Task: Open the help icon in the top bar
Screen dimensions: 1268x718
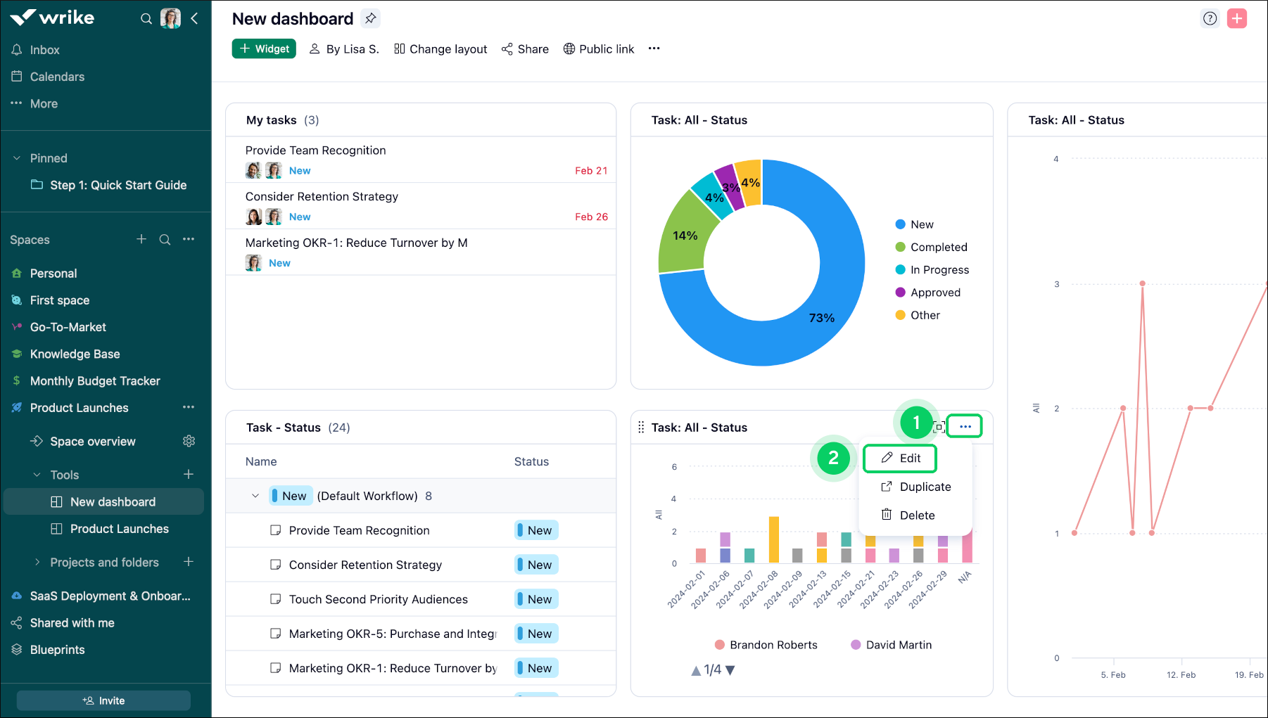Action: coord(1210,18)
